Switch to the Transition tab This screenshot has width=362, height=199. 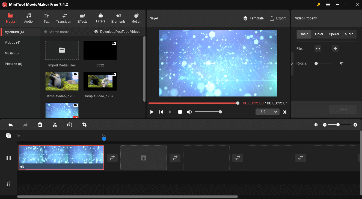click(x=64, y=18)
